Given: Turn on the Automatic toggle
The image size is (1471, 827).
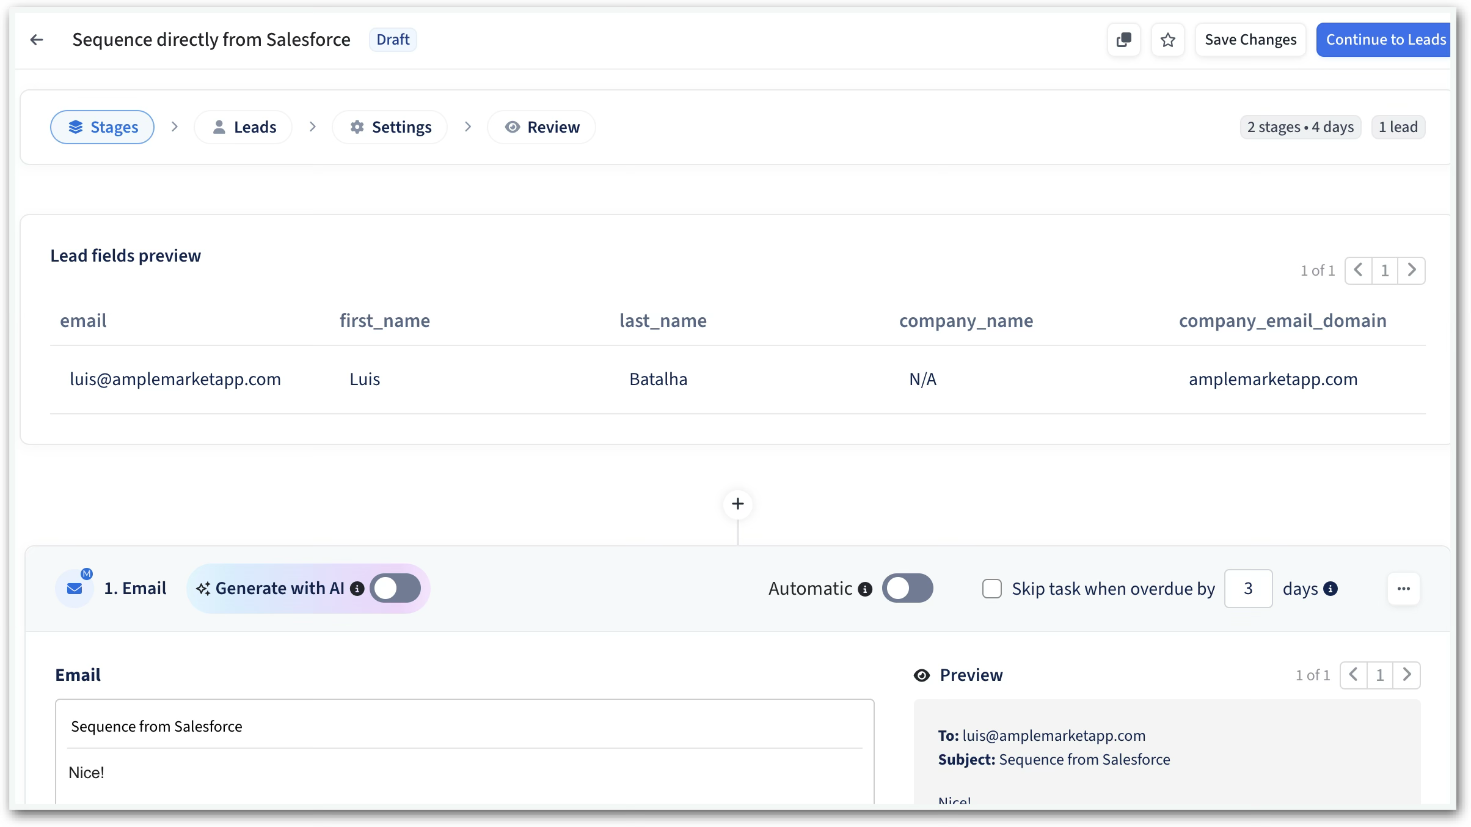Looking at the screenshot, I should pyautogui.click(x=907, y=589).
